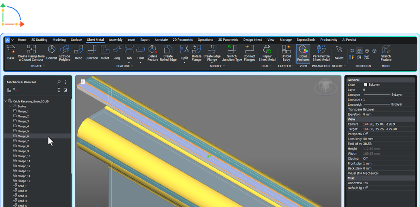Enter Sketch Feature mode
Screen dimensions: 420x207
pyautogui.click(x=386, y=53)
